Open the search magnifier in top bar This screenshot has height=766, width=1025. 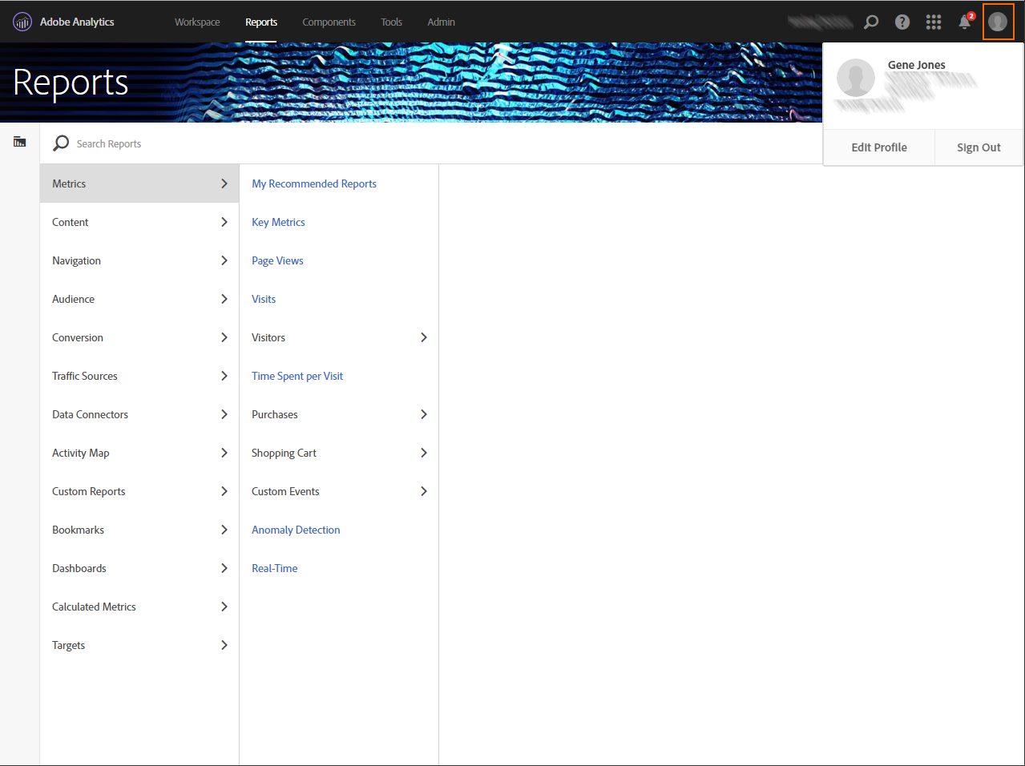click(871, 22)
